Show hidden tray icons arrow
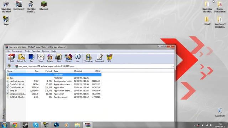Image resolution: width=228 pixels, height=128 pixels. tap(195, 125)
